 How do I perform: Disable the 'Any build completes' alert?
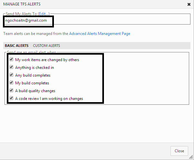pos(11,75)
